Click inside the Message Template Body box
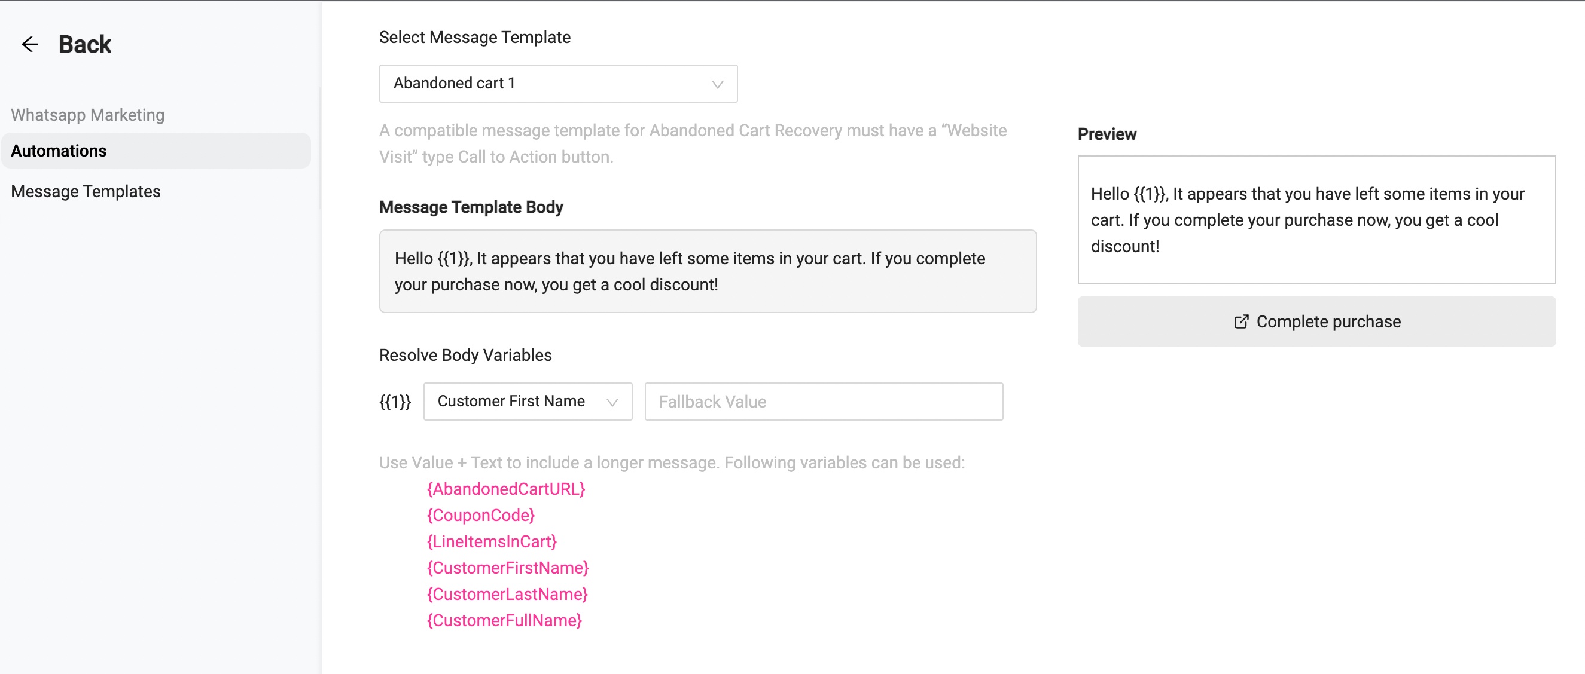The height and width of the screenshot is (674, 1585). coord(708,271)
